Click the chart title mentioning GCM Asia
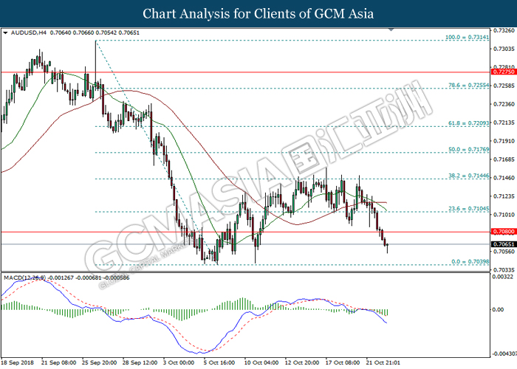The image size is (517, 369). [258, 14]
